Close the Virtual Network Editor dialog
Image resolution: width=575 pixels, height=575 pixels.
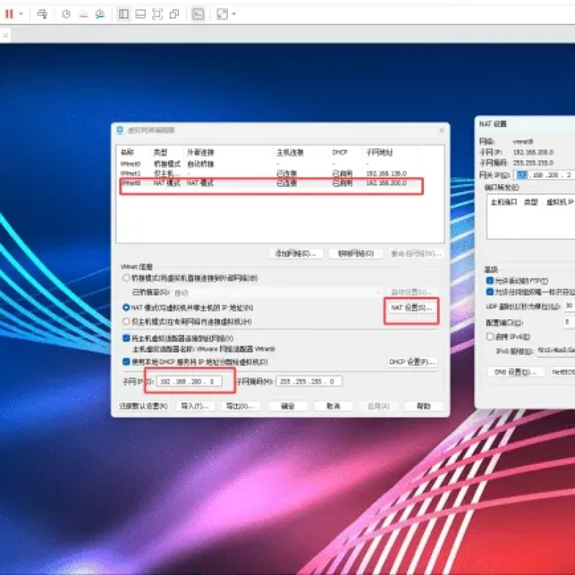coord(441,130)
